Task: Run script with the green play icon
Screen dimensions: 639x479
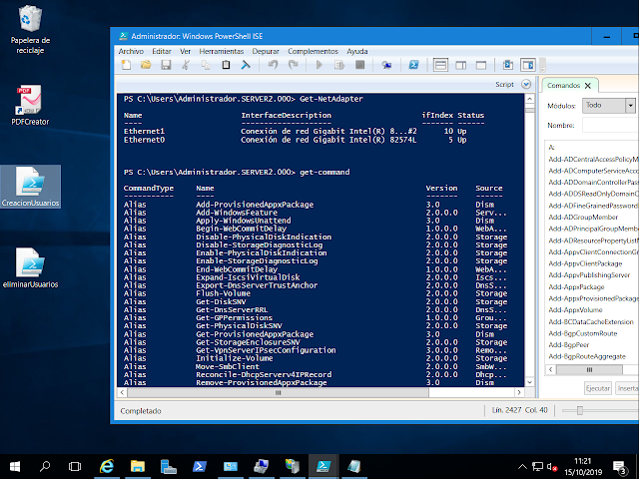Action: pos(319,65)
